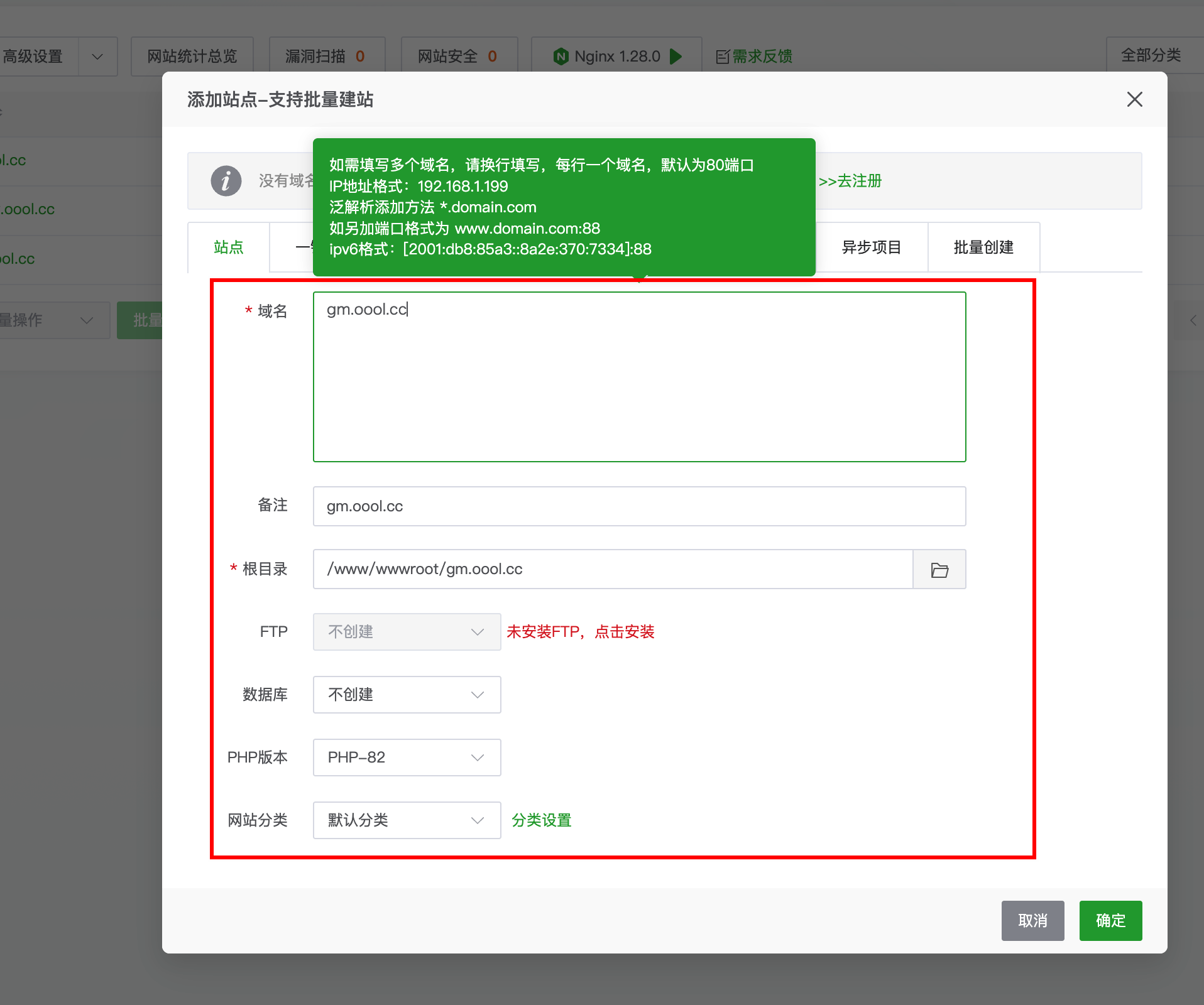Open the FTP creation dropdown showing 不创建

pos(406,631)
